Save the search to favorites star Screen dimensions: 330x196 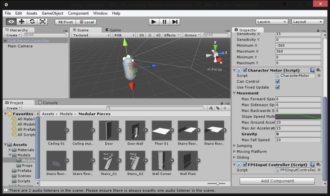point(225,108)
